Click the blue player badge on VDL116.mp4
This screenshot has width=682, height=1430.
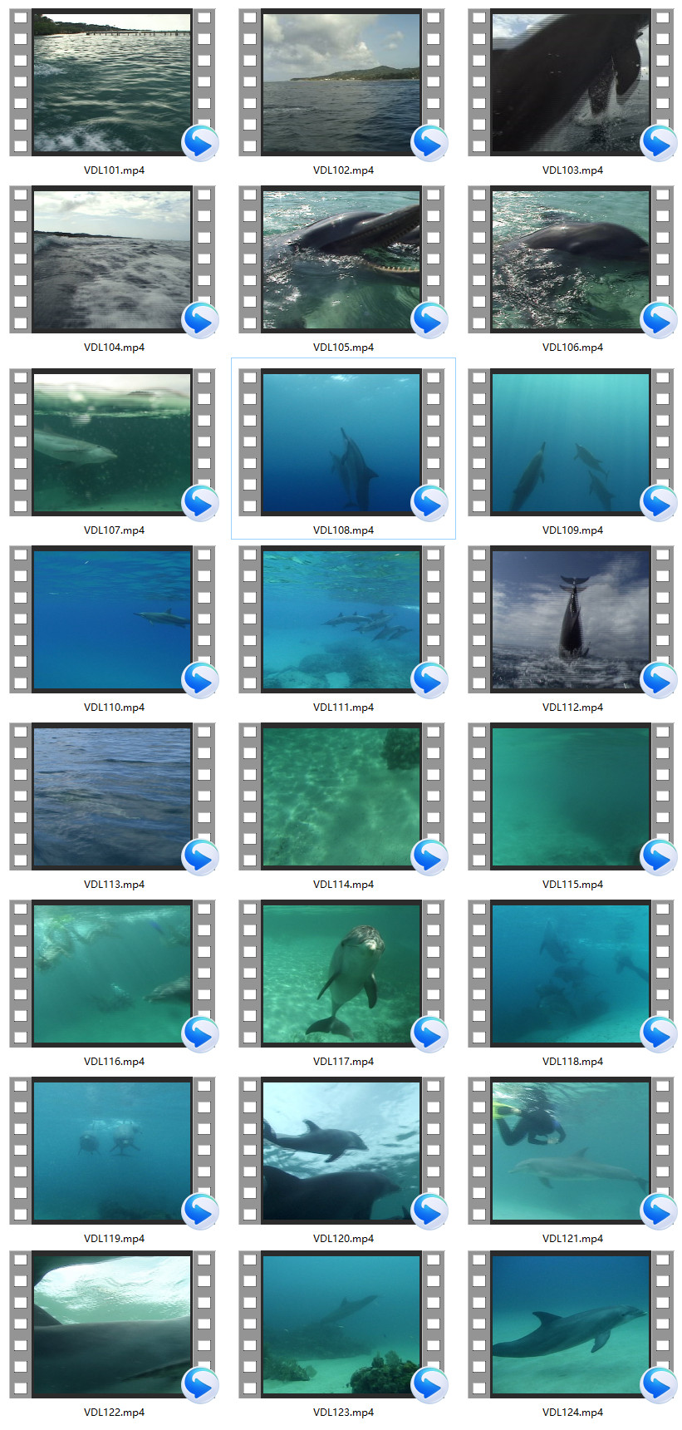pos(200,1034)
